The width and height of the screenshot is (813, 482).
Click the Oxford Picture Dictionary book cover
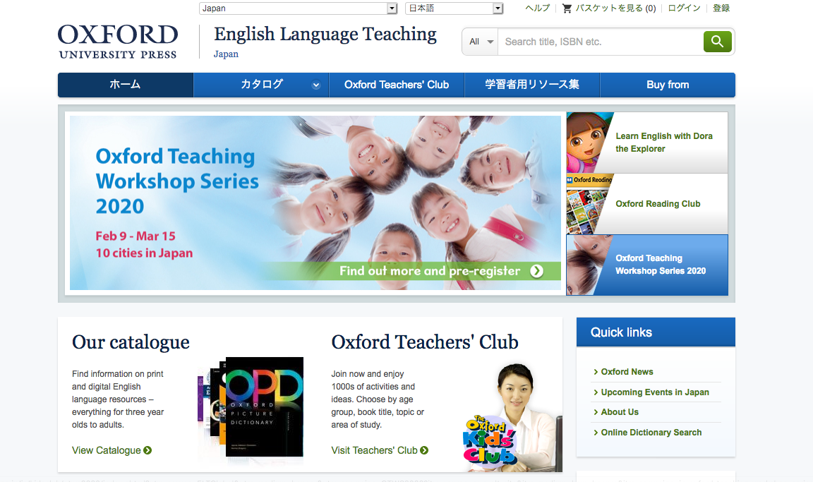(265, 407)
